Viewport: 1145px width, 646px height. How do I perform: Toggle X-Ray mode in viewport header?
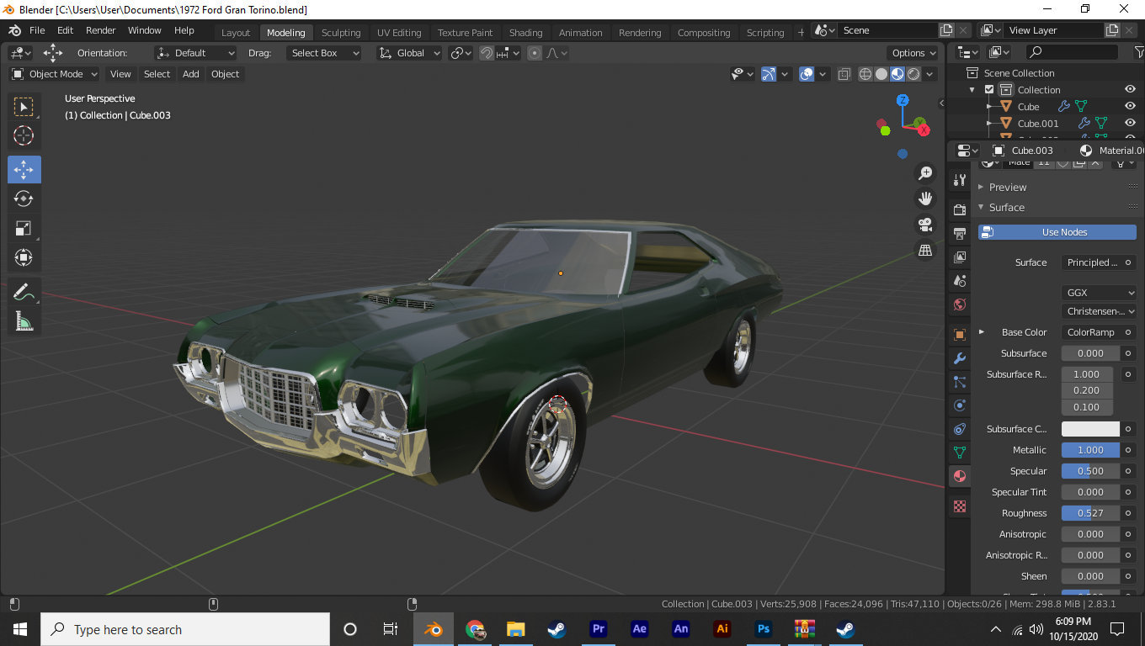pyautogui.click(x=844, y=74)
